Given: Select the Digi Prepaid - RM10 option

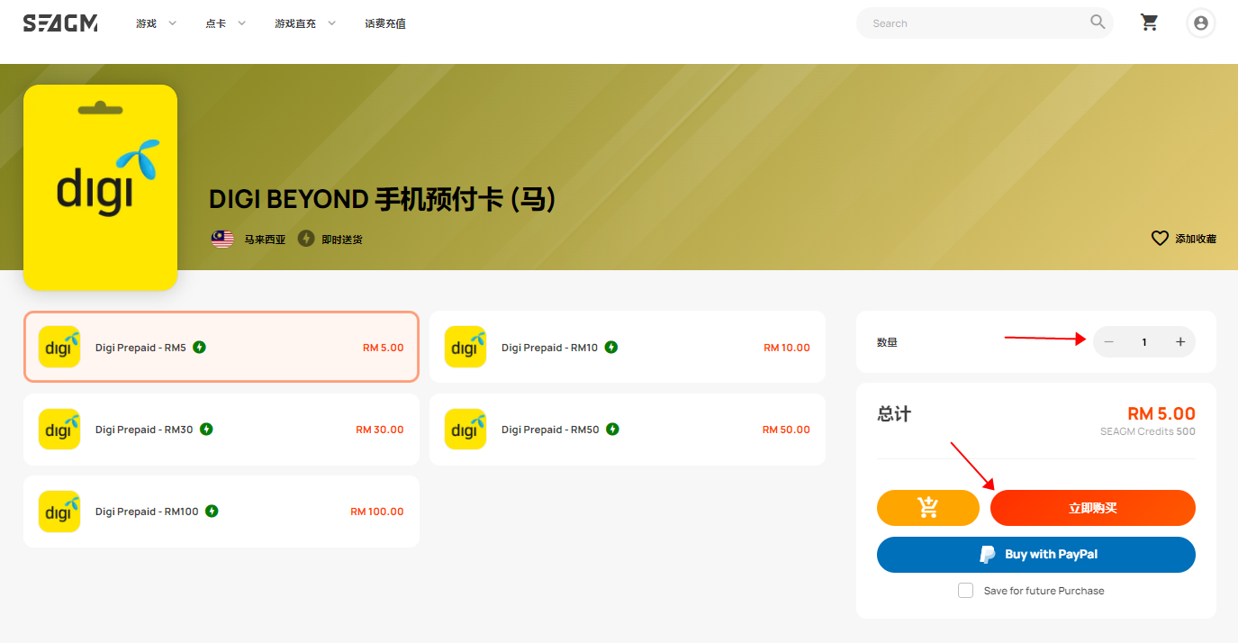Looking at the screenshot, I should (628, 347).
